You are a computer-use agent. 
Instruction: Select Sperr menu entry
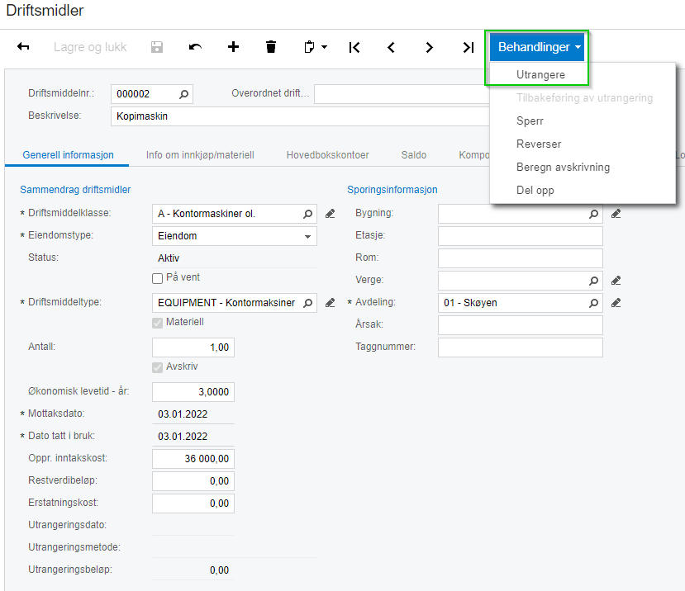pyautogui.click(x=530, y=121)
